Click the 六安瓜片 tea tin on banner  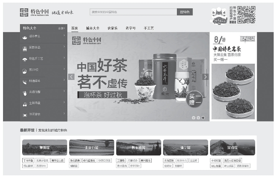(164, 77)
